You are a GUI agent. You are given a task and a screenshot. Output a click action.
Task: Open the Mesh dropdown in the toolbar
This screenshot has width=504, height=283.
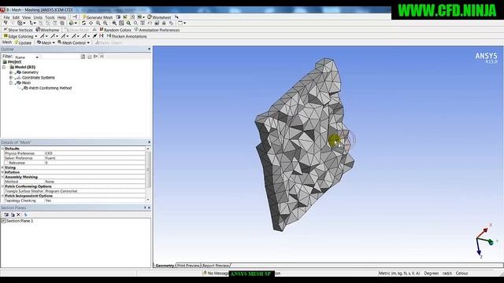pyautogui.click(x=46, y=42)
